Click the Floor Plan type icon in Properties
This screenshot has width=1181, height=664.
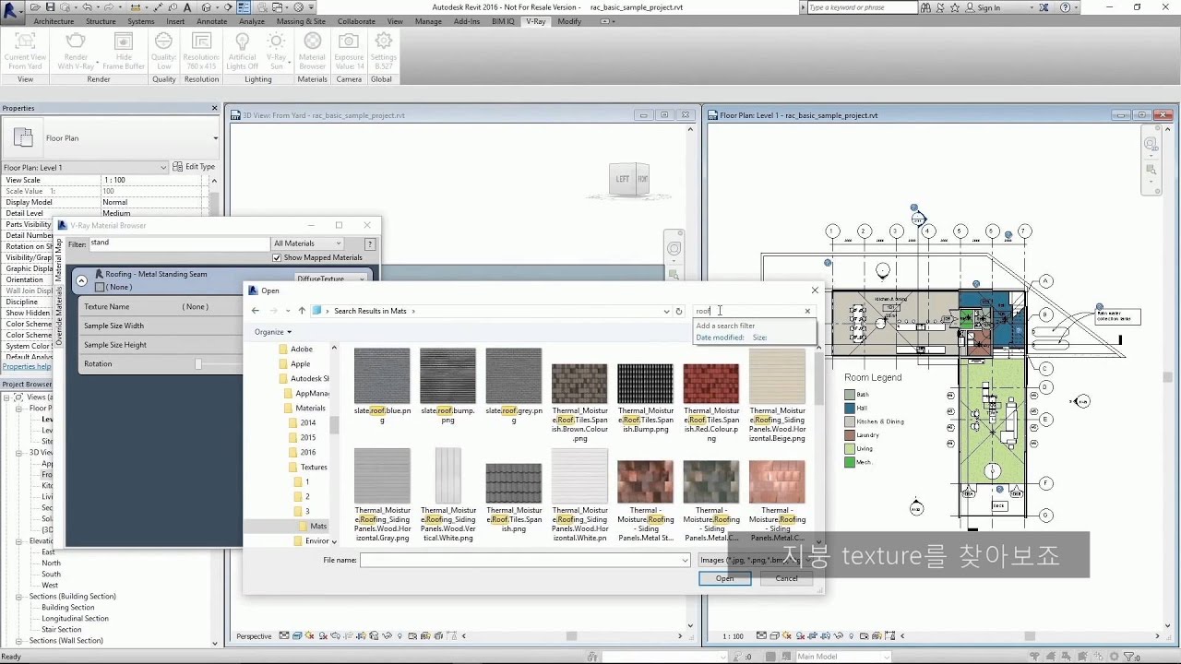point(23,137)
